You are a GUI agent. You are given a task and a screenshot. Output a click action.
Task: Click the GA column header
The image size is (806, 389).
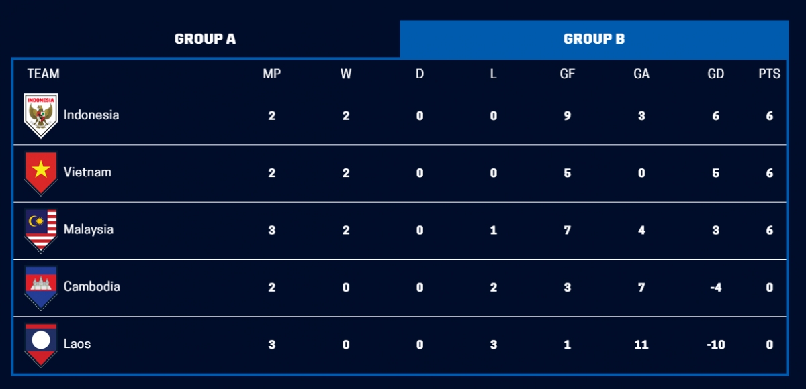(641, 74)
